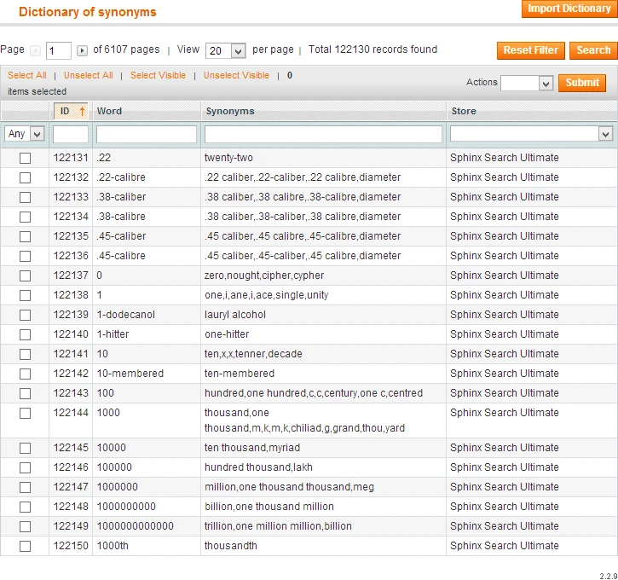This screenshot has height=580, width=618.
Task: Sort by the ID column header
Action: 70,111
